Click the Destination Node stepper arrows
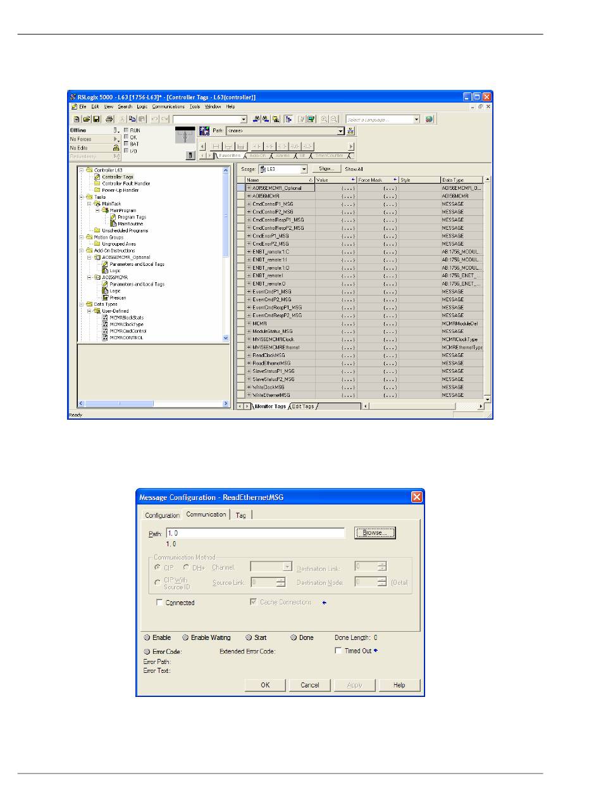 click(x=382, y=582)
